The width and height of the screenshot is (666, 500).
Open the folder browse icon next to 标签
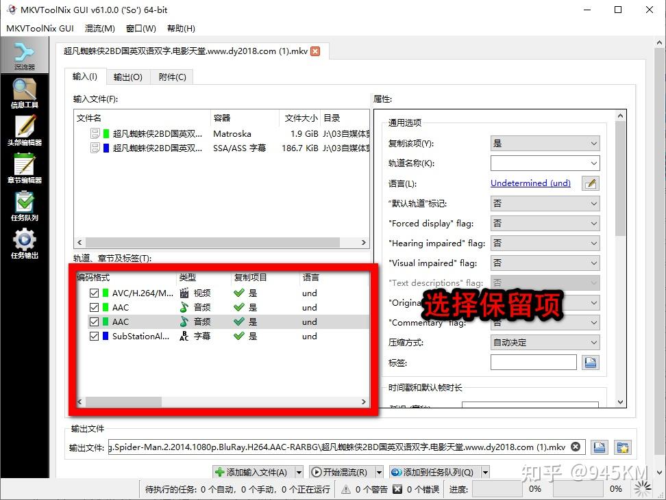(590, 363)
